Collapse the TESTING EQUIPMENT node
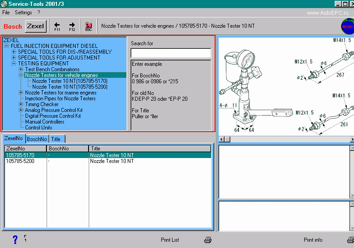Image resolution: width=354 pixels, height=248 pixels. tap(14, 64)
